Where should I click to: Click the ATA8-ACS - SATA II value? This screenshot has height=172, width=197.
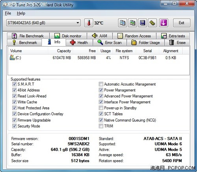point(163,139)
